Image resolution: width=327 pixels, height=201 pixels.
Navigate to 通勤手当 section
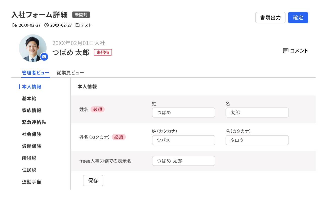(31, 182)
